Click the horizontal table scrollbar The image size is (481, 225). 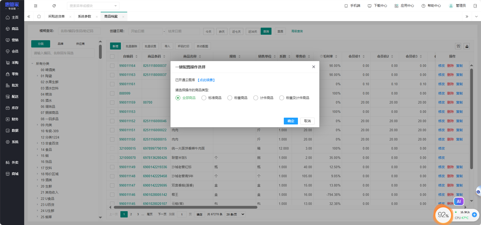[x=185, y=207]
